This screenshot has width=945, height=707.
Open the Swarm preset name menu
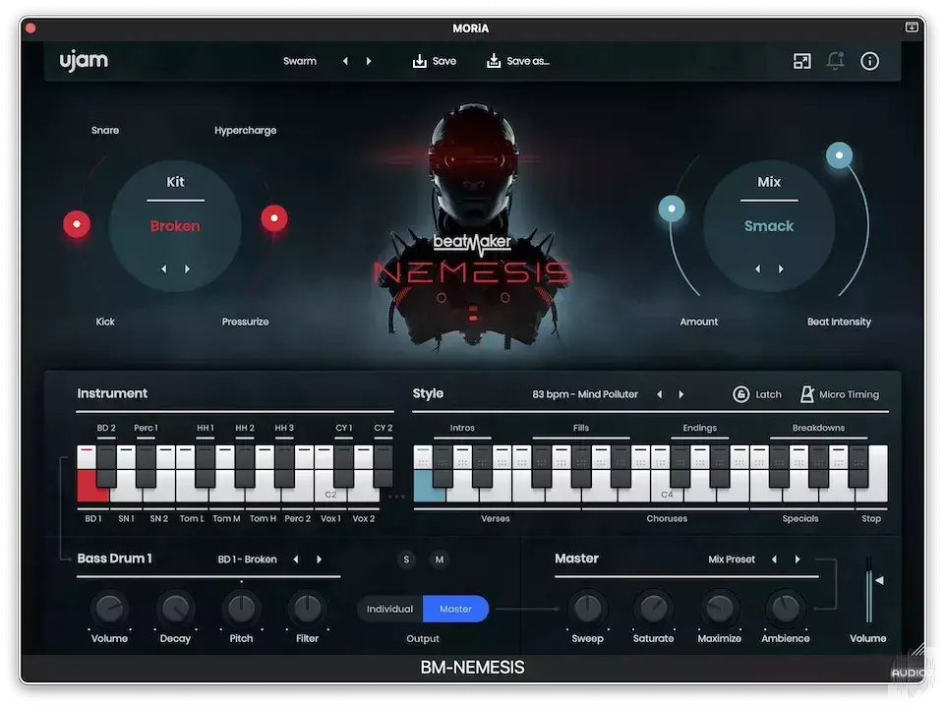[x=300, y=61]
